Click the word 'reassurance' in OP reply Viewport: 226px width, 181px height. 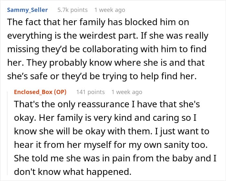(x=103, y=104)
